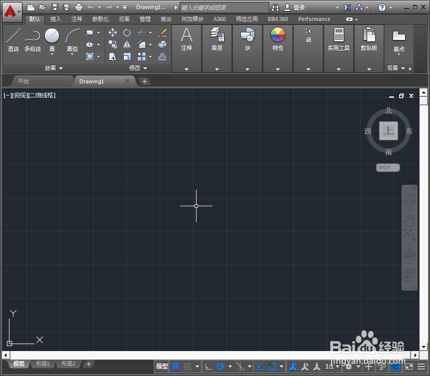Viewport: 430px width, 376px height.
Task: Toggle Object snap tracking in the status bar
Action: tap(260, 366)
